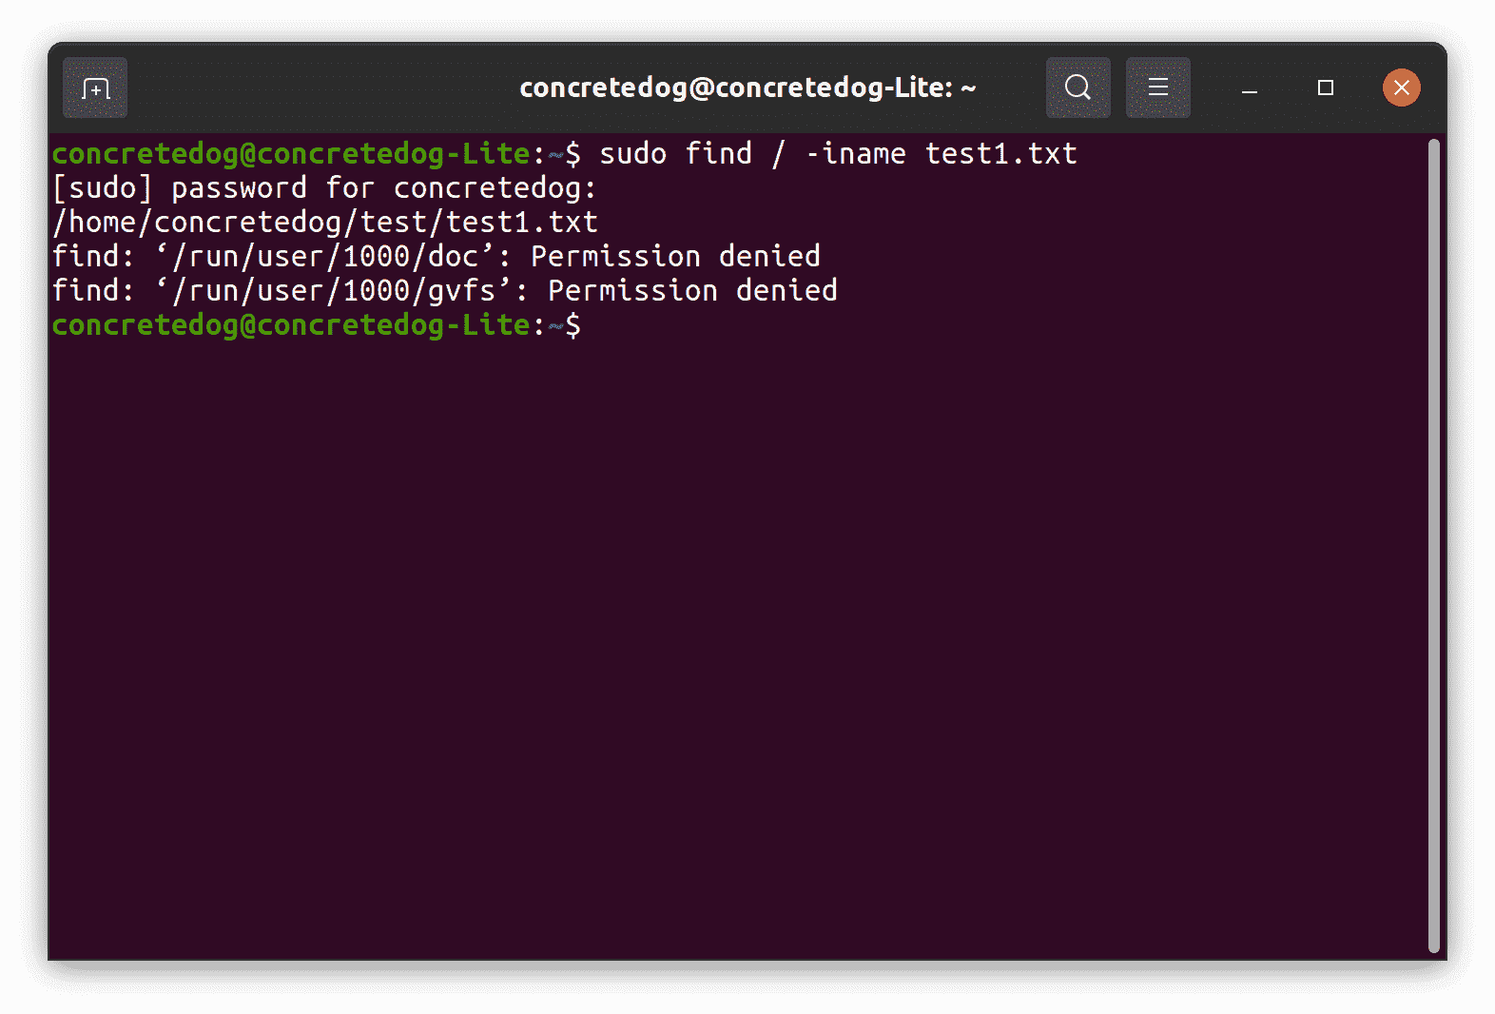Image resolution: width=1495 pixels, height=1014 pixels.
Task: Click the [sudo] password for concretedog line
Action: click(x=324, y=187)
